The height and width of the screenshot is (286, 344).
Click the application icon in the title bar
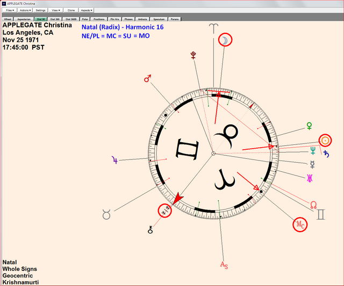pyautogui.click(x=4, y=4)
